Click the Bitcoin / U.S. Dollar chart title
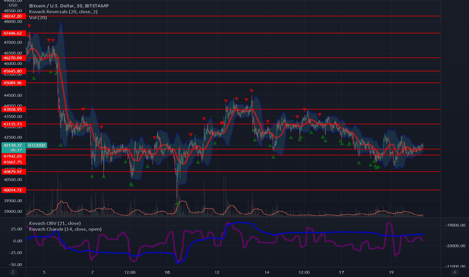469x277 pixels. [x=69, y=6]
